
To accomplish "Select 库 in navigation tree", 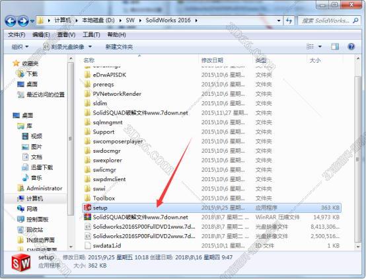I will pyautogui.click(x=24, y=126).
